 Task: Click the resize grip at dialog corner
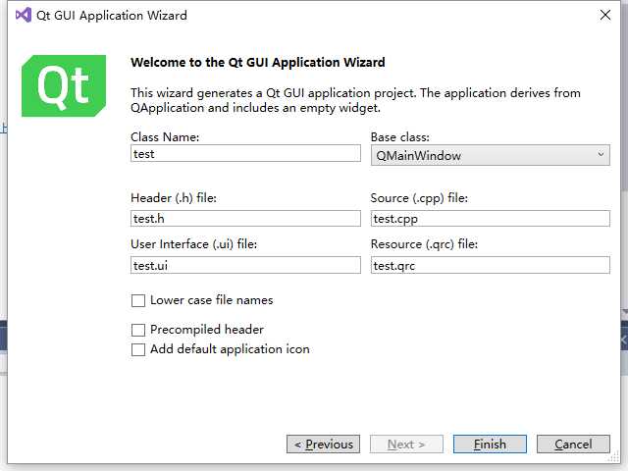(613, 456)
